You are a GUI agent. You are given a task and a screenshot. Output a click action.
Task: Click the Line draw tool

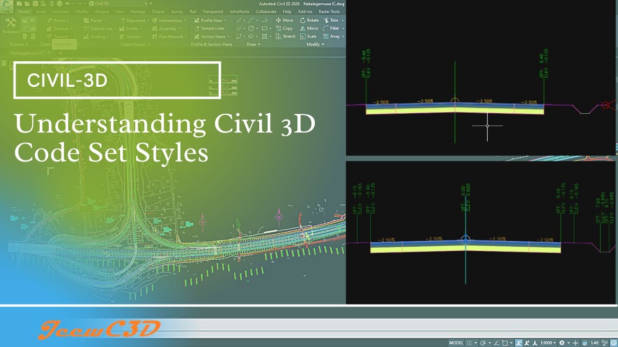(239, 20)
